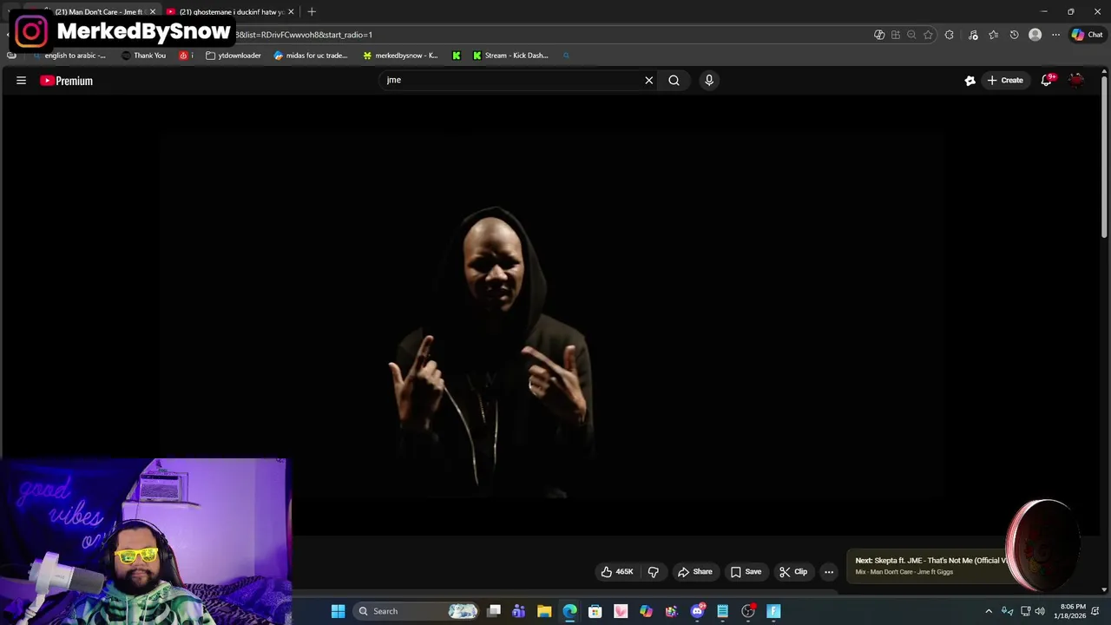This screenshot has width=1111, height=625.
Task: Open File Explorer on taskbar
Action: pyautogui.click(x=544, y=611)
